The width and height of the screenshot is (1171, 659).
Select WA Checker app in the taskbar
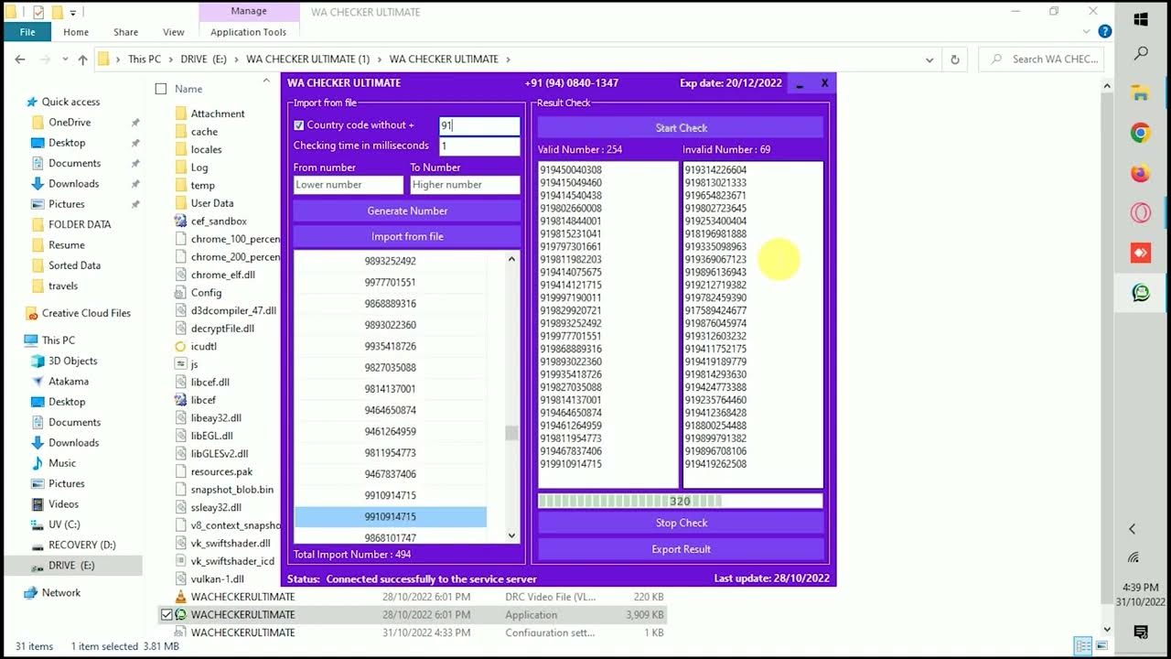click(1141, 293)
